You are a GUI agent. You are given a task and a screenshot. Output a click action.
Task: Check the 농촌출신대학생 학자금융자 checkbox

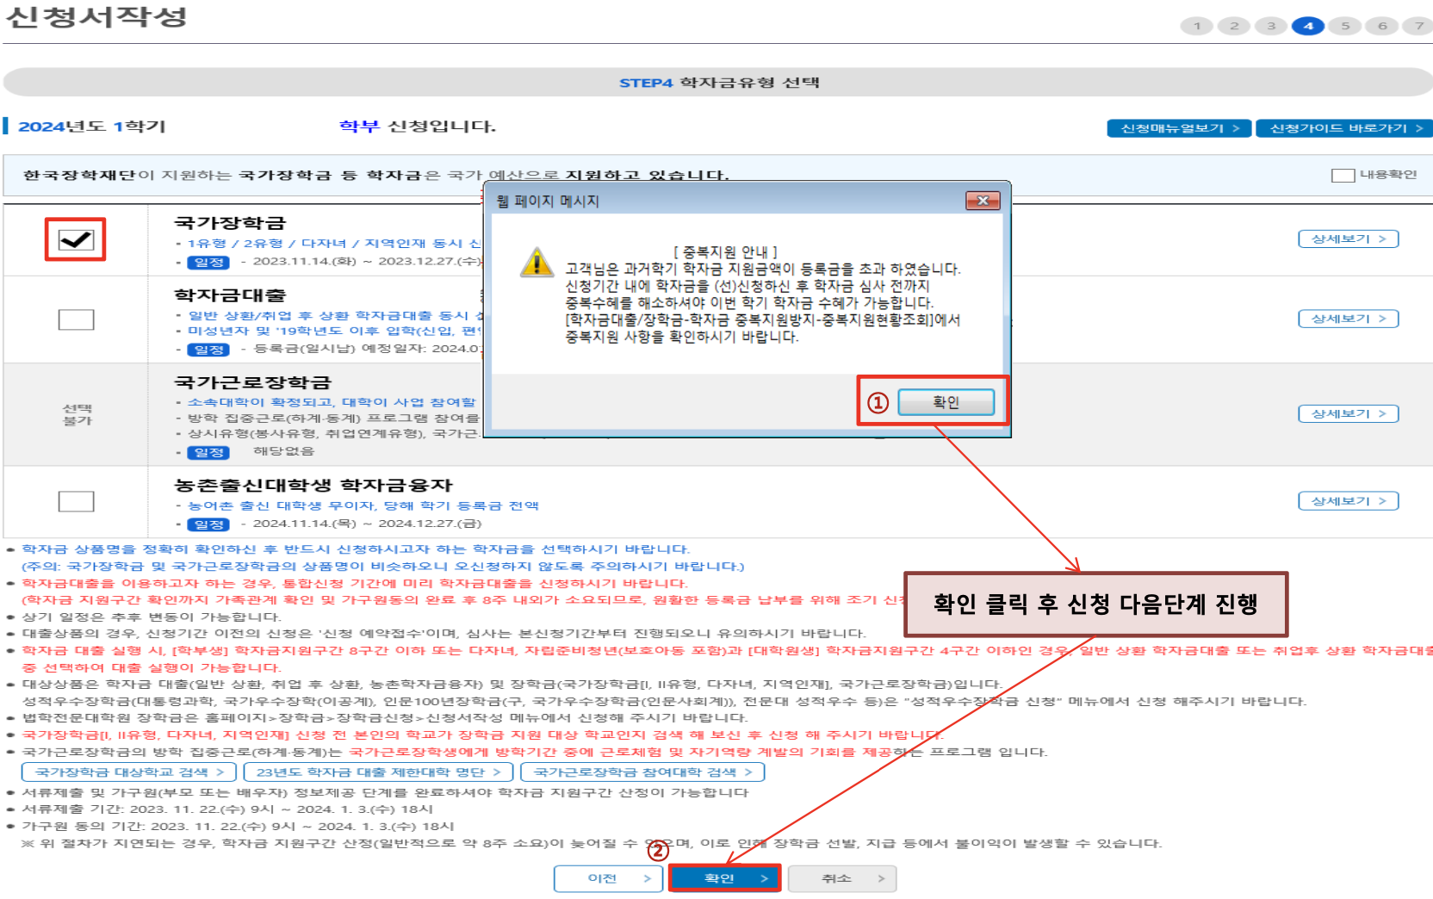click(76, 500)
